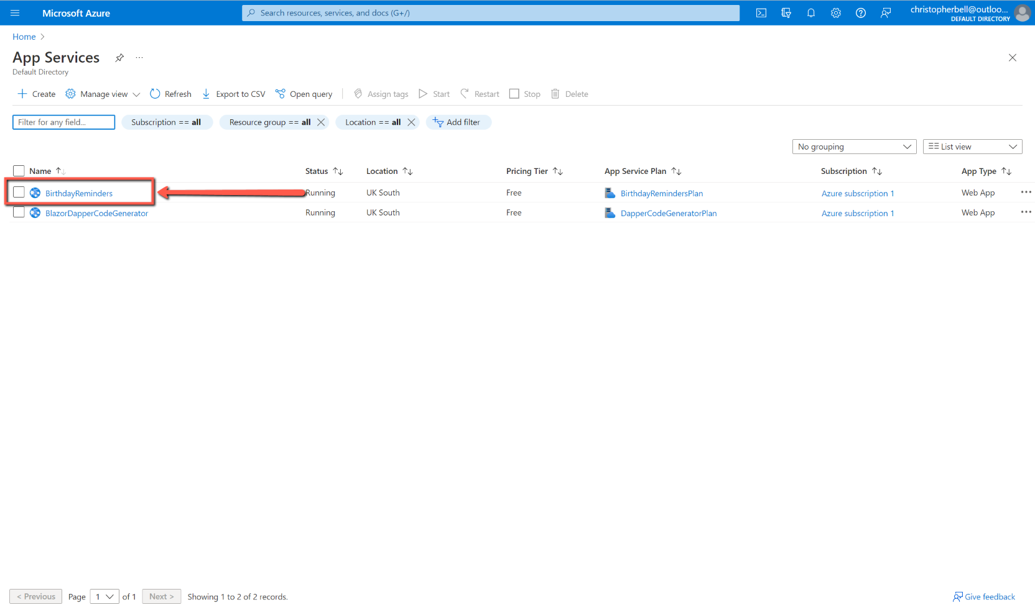Select Export to CSV
The width and height of the screenshot is (1035, 615).
233,94
